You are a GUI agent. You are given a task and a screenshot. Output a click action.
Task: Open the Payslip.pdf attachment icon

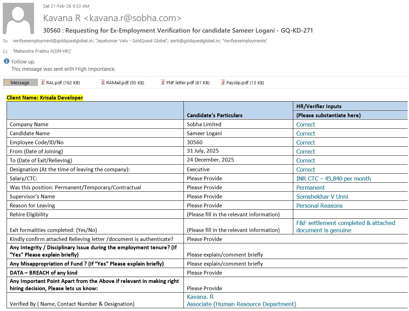pyautogui.click(x=223, y=83)
